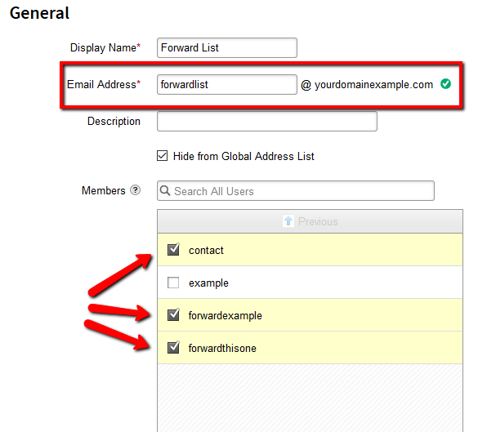Click the @ yourdomainexample.com domain text

(x=367, y=84)
